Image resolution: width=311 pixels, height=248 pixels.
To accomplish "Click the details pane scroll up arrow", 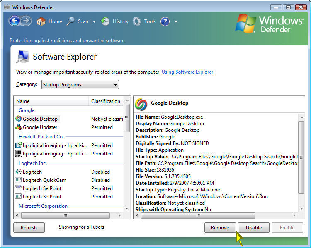I will tap(301, 117).
